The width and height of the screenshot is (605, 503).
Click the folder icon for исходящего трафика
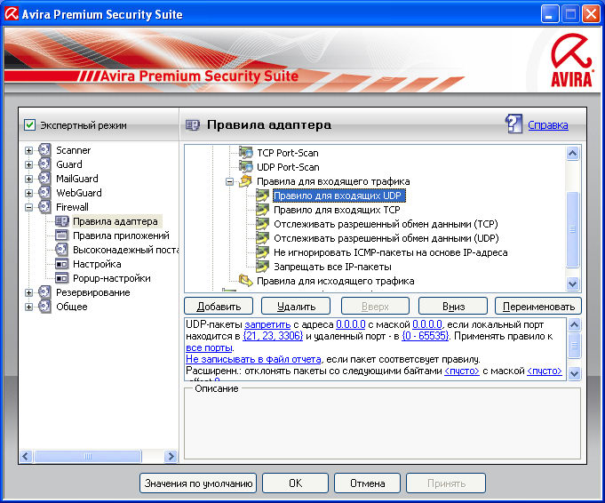246,280
